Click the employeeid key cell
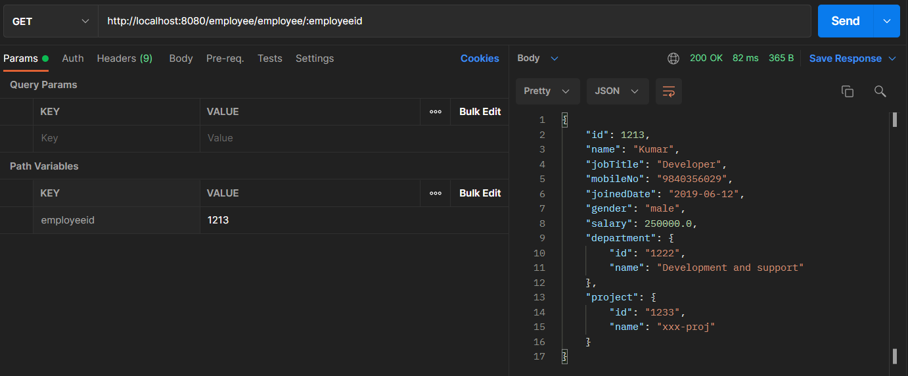This screenshot has width=908, height=376. pos(116,220)
